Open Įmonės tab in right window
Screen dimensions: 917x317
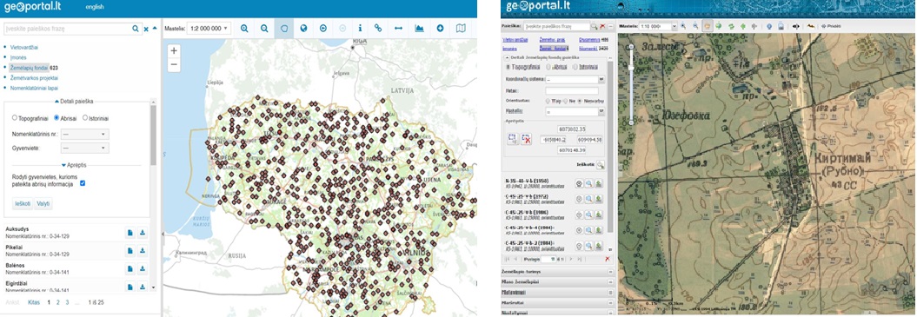(x=509, y=48)
